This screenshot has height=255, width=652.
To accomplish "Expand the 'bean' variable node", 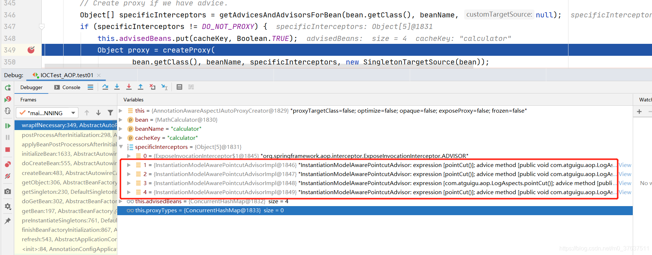I will (x=121, y=120).
